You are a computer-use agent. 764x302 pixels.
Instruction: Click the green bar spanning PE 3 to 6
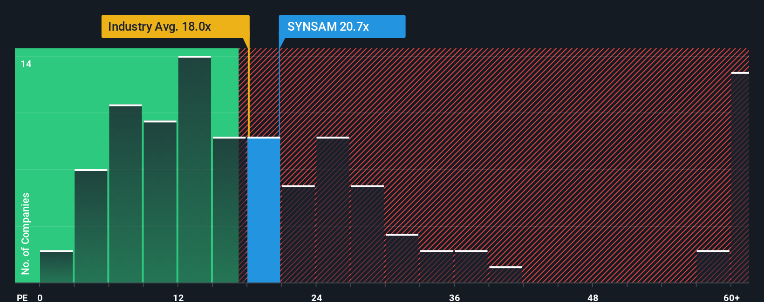[x=91, y=226]
